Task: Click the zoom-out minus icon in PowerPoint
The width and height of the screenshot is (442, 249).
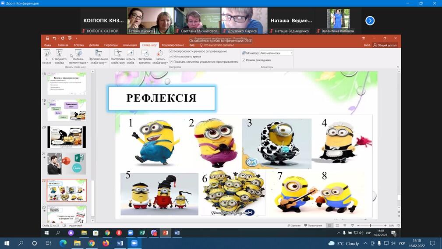Action: [x=358, y=226]
